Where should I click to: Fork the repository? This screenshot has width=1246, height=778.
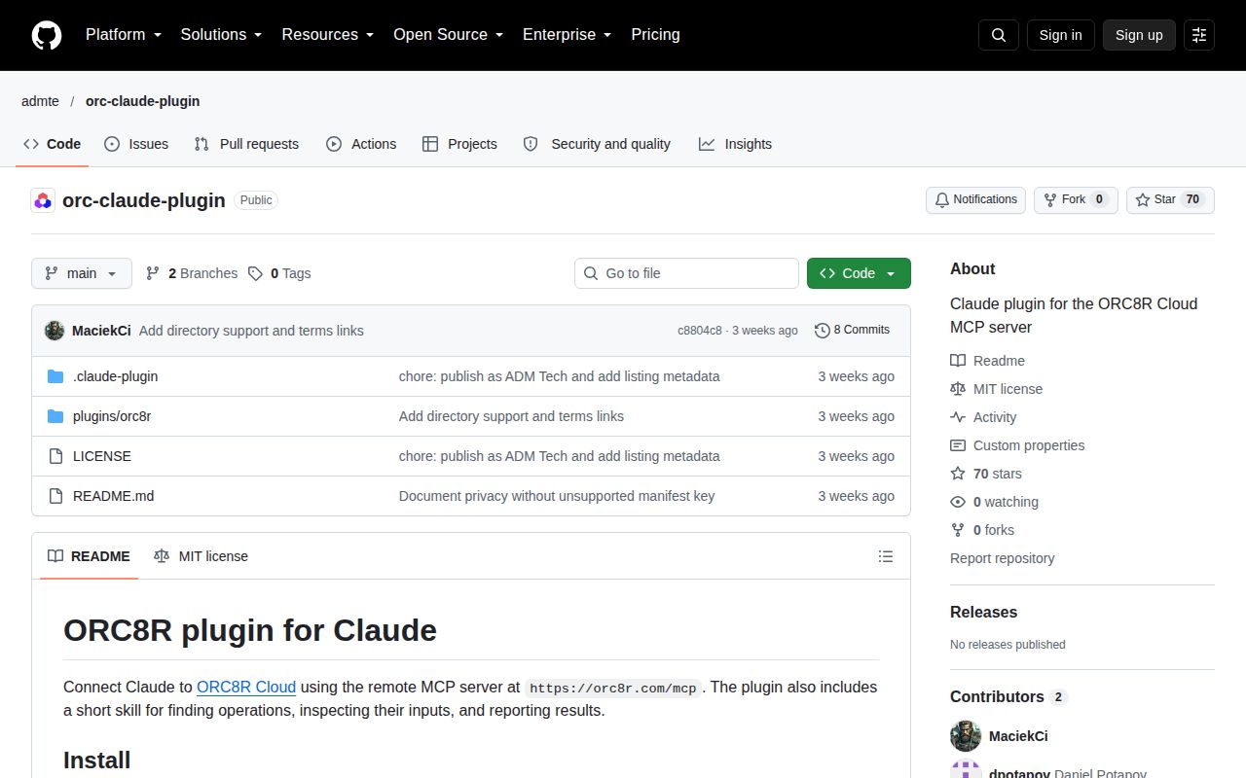1076,199
